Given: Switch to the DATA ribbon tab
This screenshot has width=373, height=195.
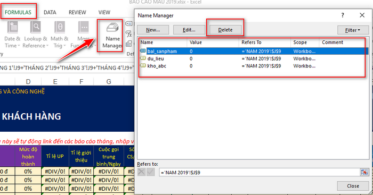Looking at the screenshot, I should click(x=50, y=12).
